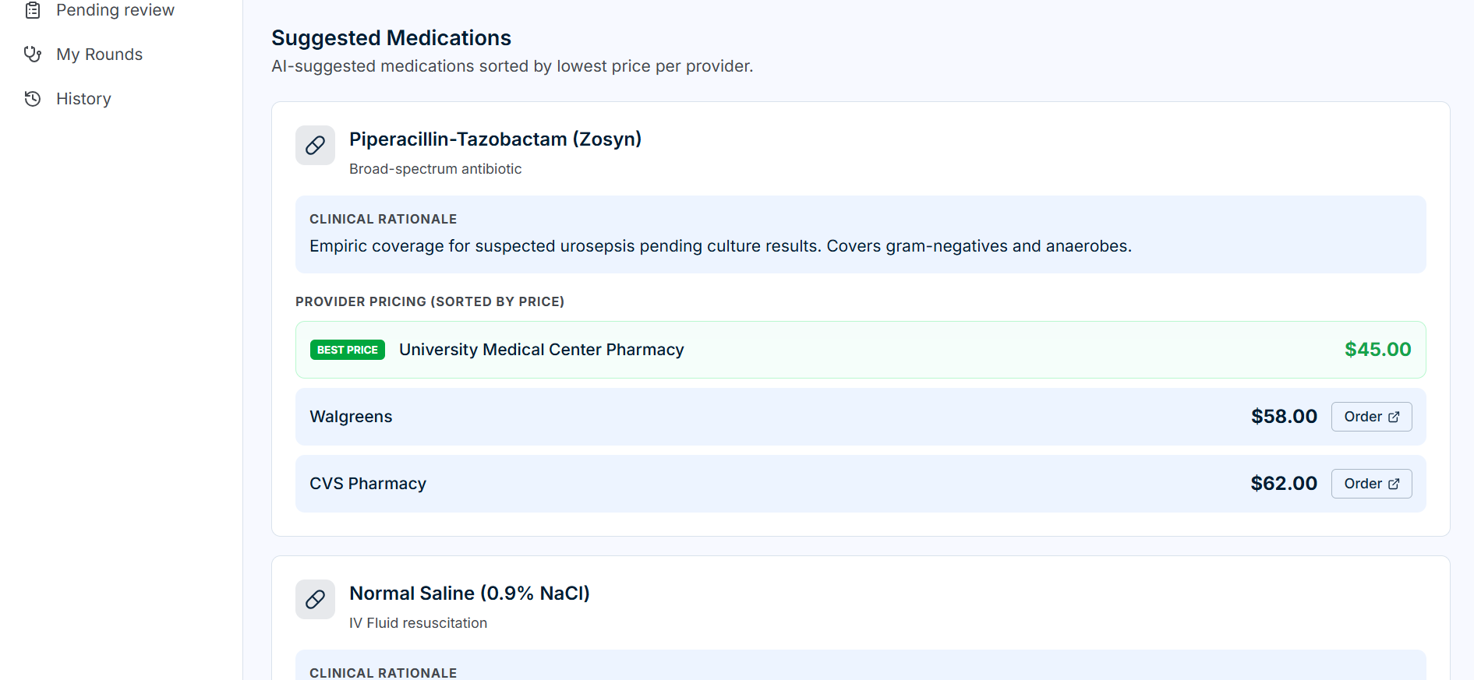Click the Normal Saline (0.9% NaCl) title
1474x680 pixels.
(469, 594)
